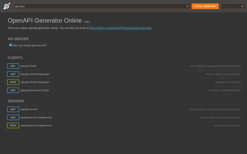Expand POST /api/gen/servers/{framework} endpoint
Viewport: 247px width, 154px height.
point(124,126)
